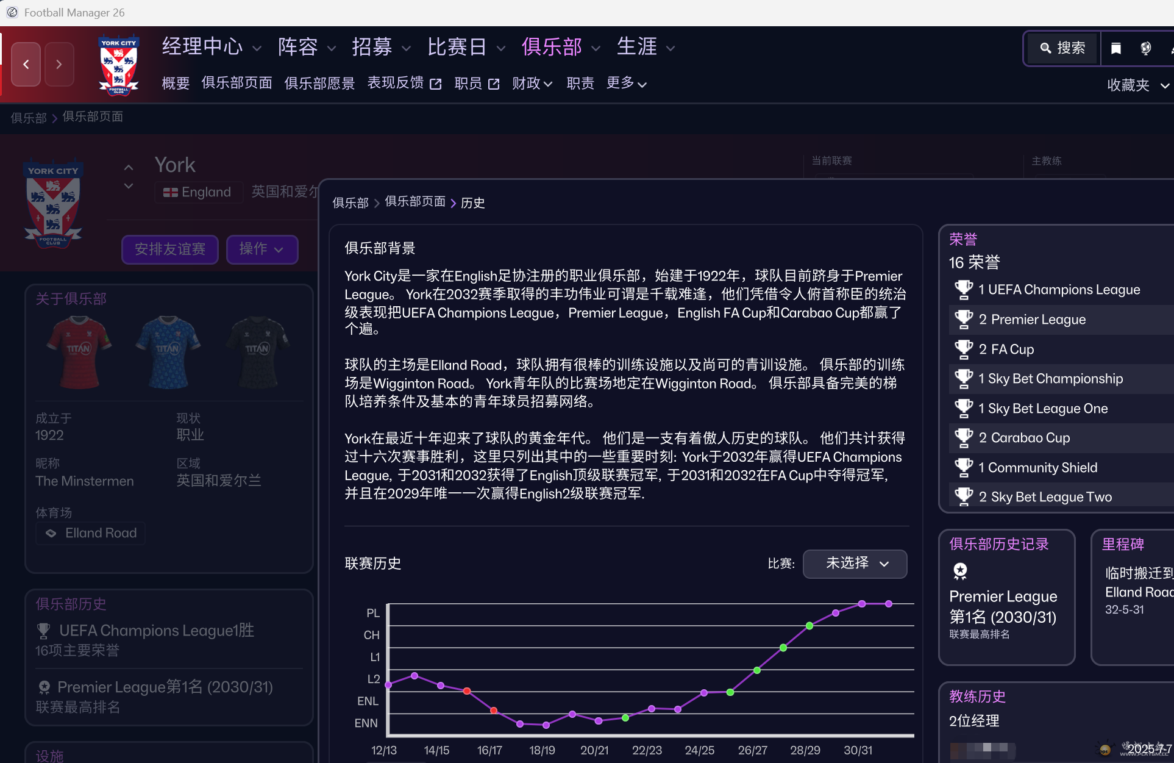
Task: Open the 俱乐部 menu
Action: (561, 47)
